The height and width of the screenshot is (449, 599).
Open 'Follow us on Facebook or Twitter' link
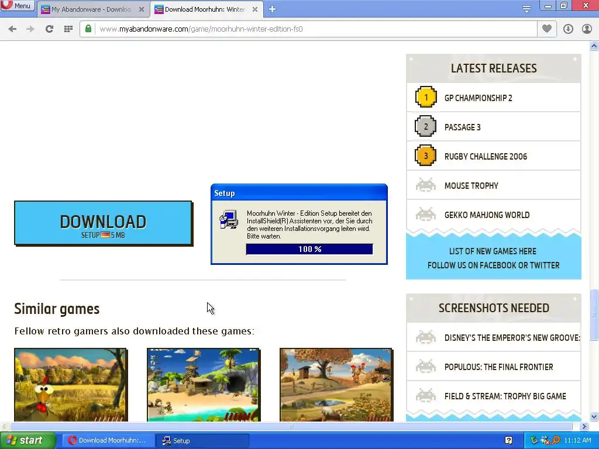[493, 265]
